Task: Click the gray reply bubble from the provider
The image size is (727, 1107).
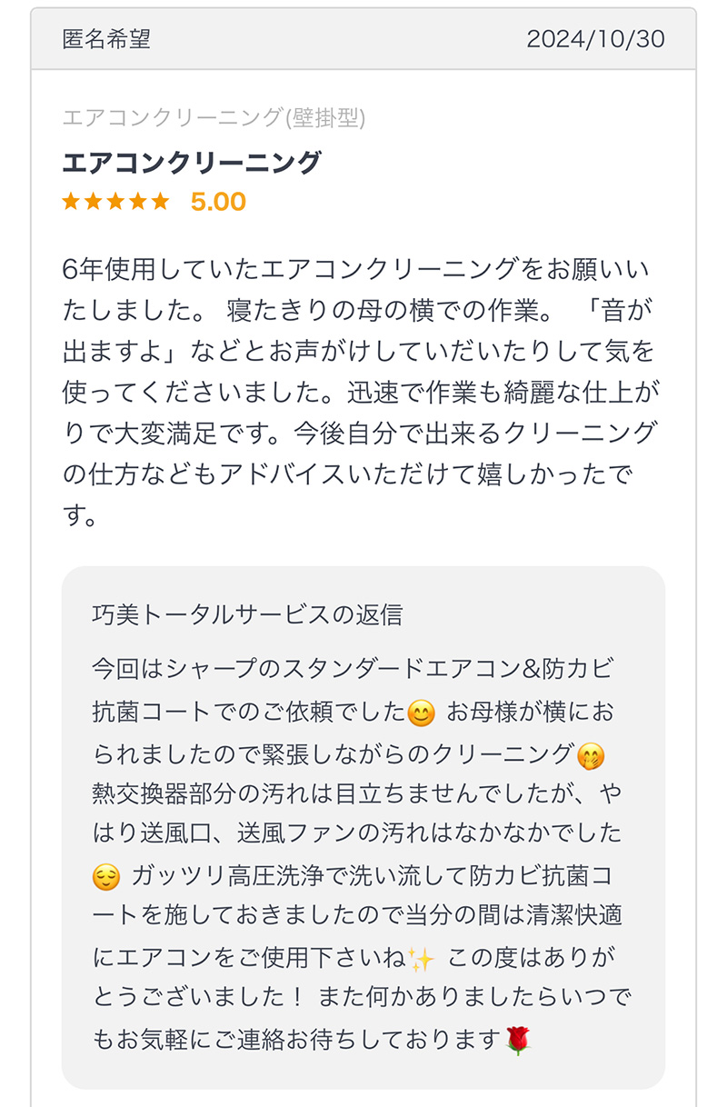Action: pos(363,827)
